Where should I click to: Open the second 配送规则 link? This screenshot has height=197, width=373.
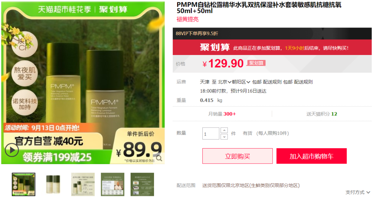(303, 82)
